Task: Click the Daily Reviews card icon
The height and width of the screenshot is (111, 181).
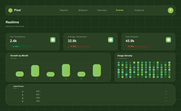Action: [x=168, y=40]
